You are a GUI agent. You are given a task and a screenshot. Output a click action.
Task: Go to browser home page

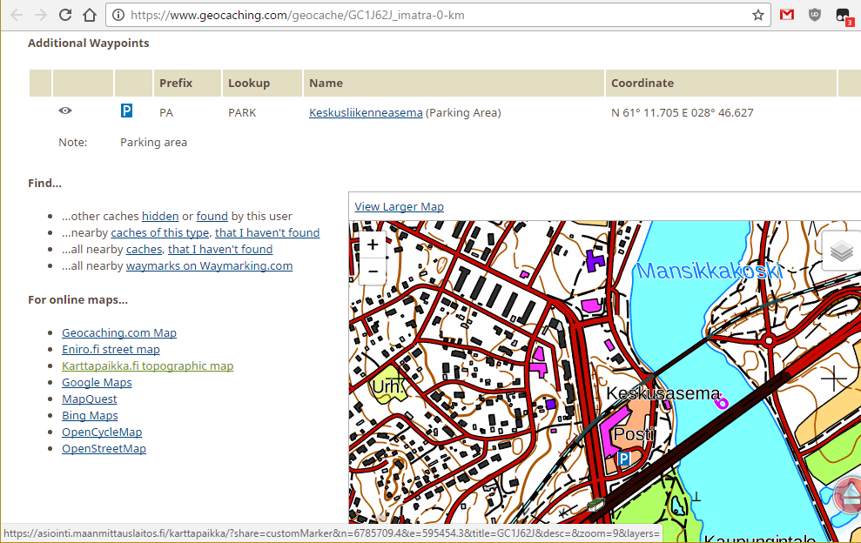pos(89,15)
